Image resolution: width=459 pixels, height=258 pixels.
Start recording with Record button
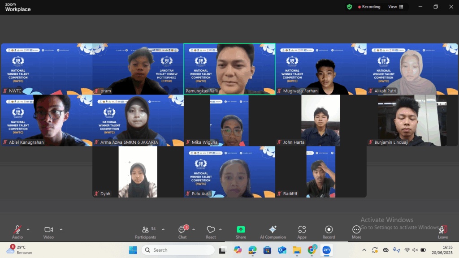tap(329, 232)
